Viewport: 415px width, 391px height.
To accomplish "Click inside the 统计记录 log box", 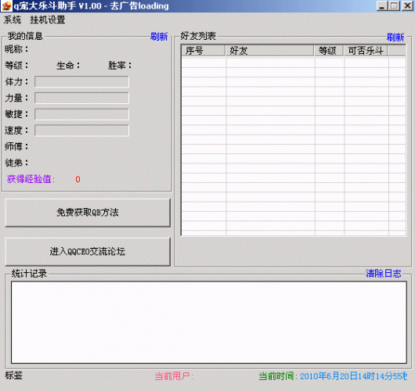I will pos(209,322).
